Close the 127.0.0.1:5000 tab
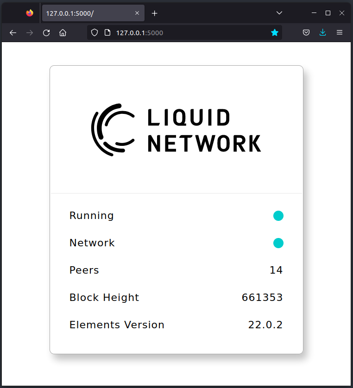353x388 pixels. click(x=137, y=13)
